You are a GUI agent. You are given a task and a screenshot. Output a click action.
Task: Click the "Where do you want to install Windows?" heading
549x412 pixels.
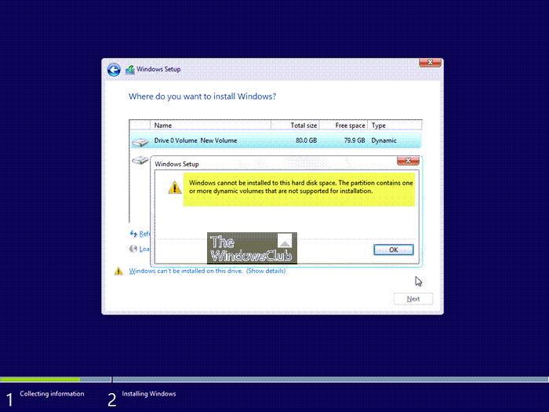pyautogui.click(x=202, y=97)
